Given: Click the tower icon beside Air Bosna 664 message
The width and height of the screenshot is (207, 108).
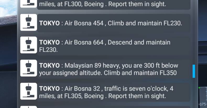Looking at the screenshot, I should tap(29, 45).
